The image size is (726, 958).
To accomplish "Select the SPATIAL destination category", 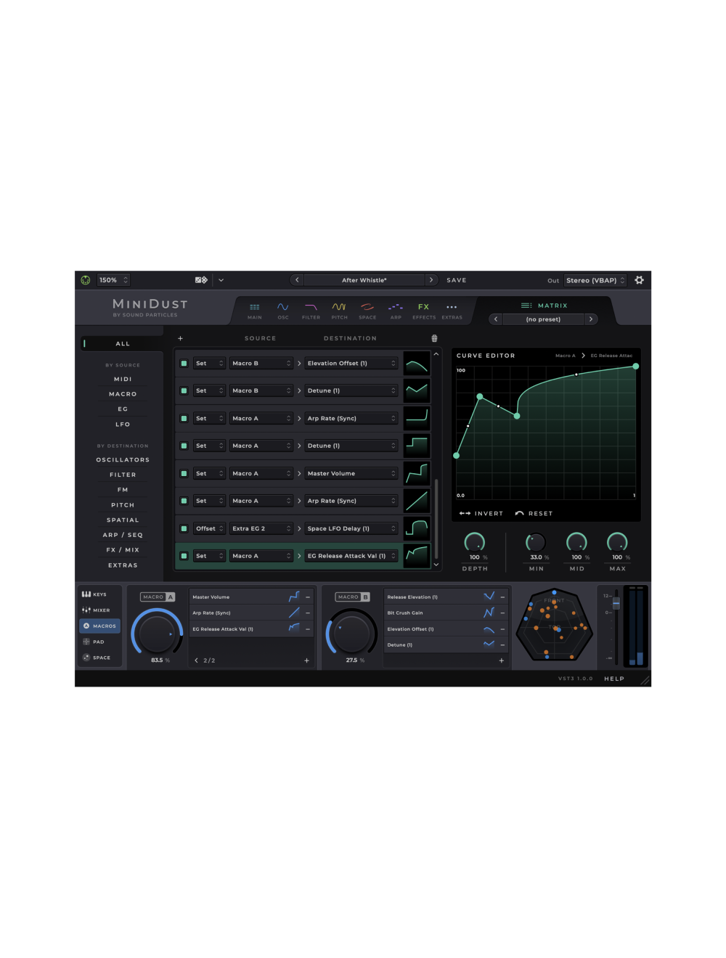I will click(123, 520).
